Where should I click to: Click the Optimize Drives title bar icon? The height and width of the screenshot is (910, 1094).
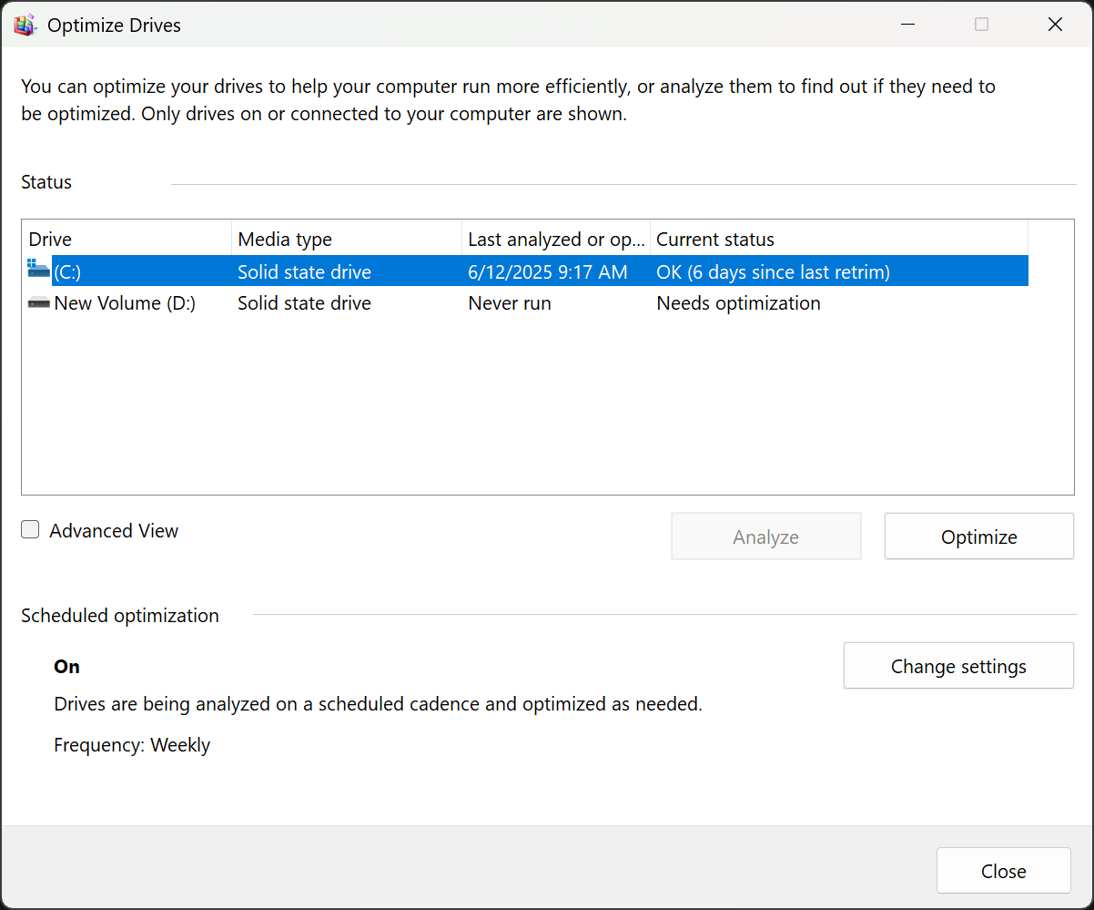tap(25, 25)
